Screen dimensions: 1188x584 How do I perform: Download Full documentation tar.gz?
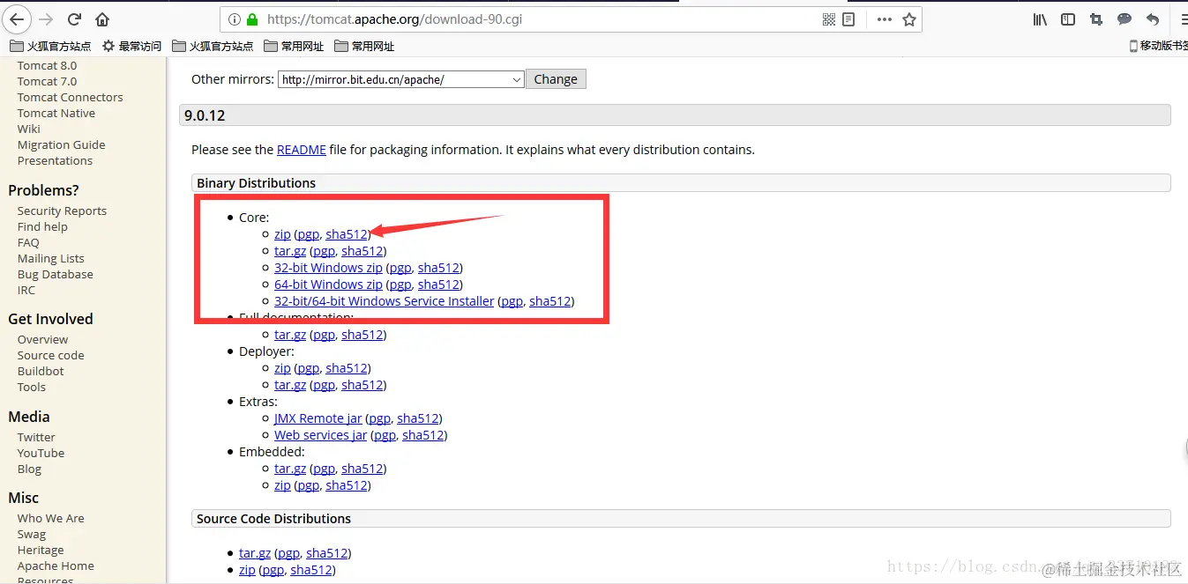tap(290, 335)
